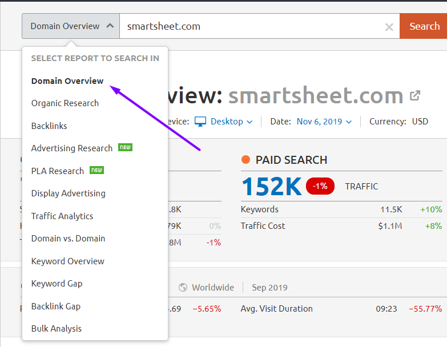This screenshot has width=447, height=347.
Task: Click the orange Search button
Action: coord(424,26)
